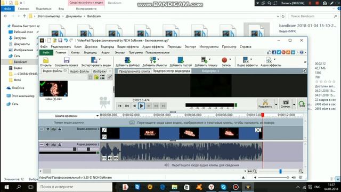341x192 pixels.
Task: Open Разделить dropdown arrow
Action: point(276,105)
